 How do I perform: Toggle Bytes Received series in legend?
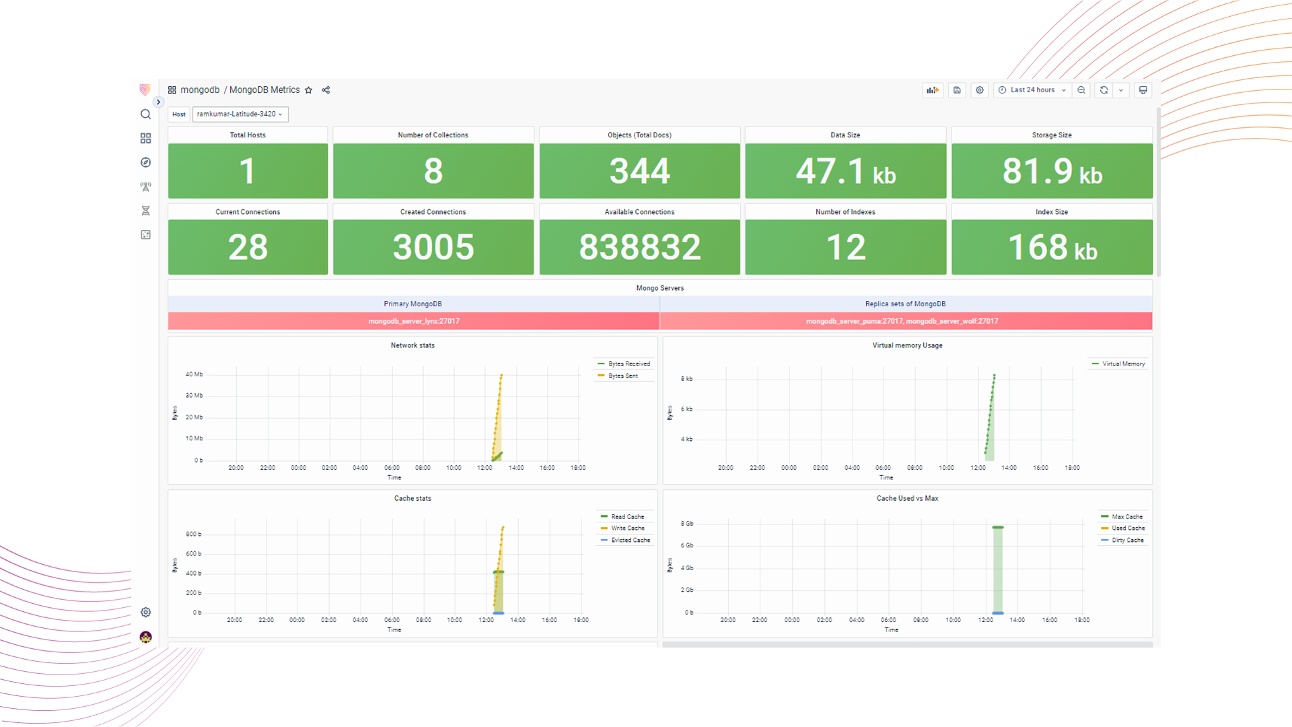tap(629, 363)
